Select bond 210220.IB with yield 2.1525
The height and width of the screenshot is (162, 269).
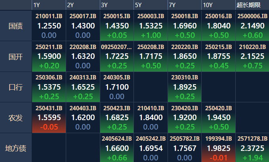[252, 57]
